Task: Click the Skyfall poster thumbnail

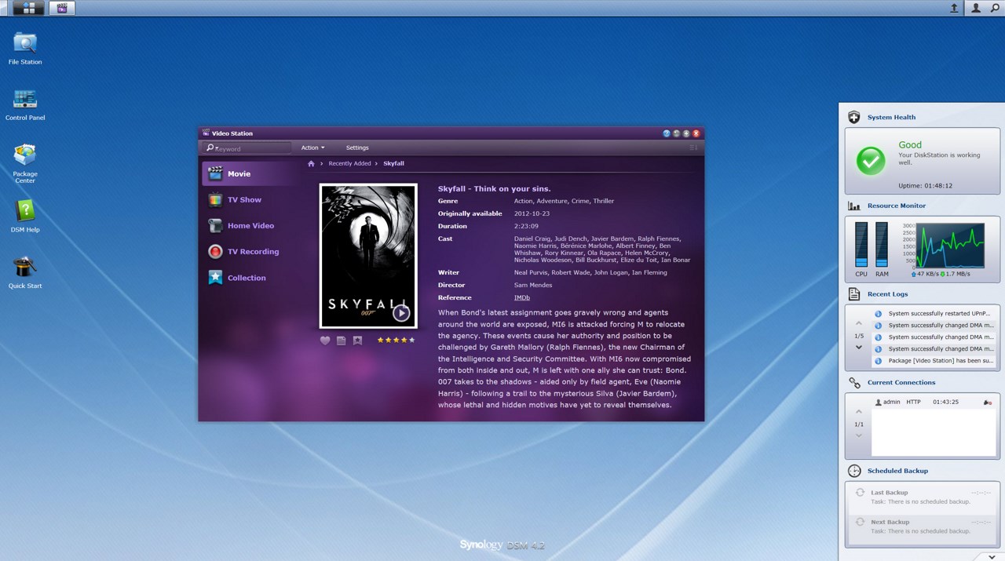Action: pos(368,256)
